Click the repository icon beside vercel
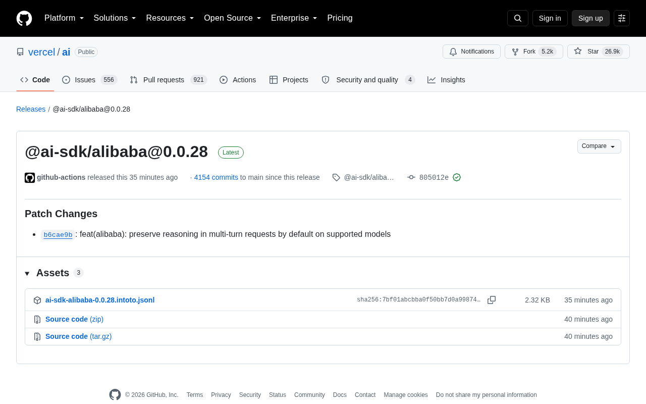The image size is (646, 404). (x=20, y=52)
